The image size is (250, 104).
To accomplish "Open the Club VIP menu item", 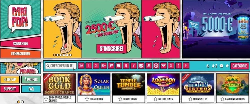I will [10, 79].
